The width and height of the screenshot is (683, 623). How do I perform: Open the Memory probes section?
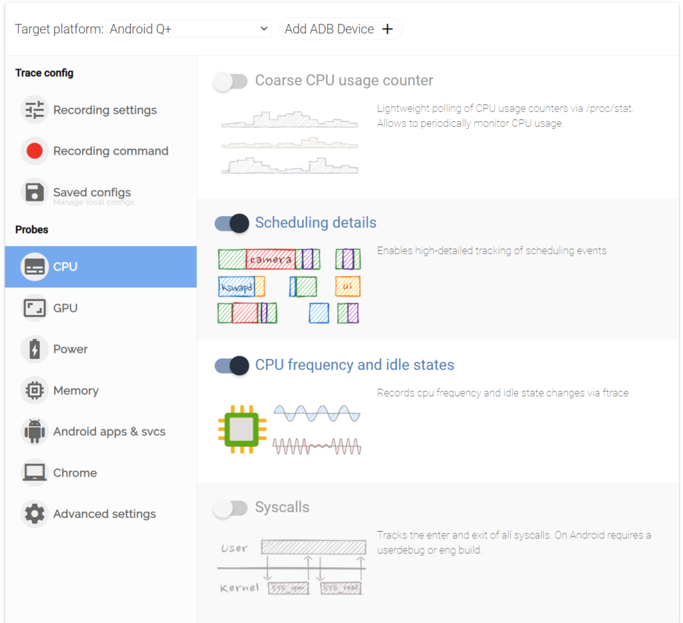(x=75, y=391)
